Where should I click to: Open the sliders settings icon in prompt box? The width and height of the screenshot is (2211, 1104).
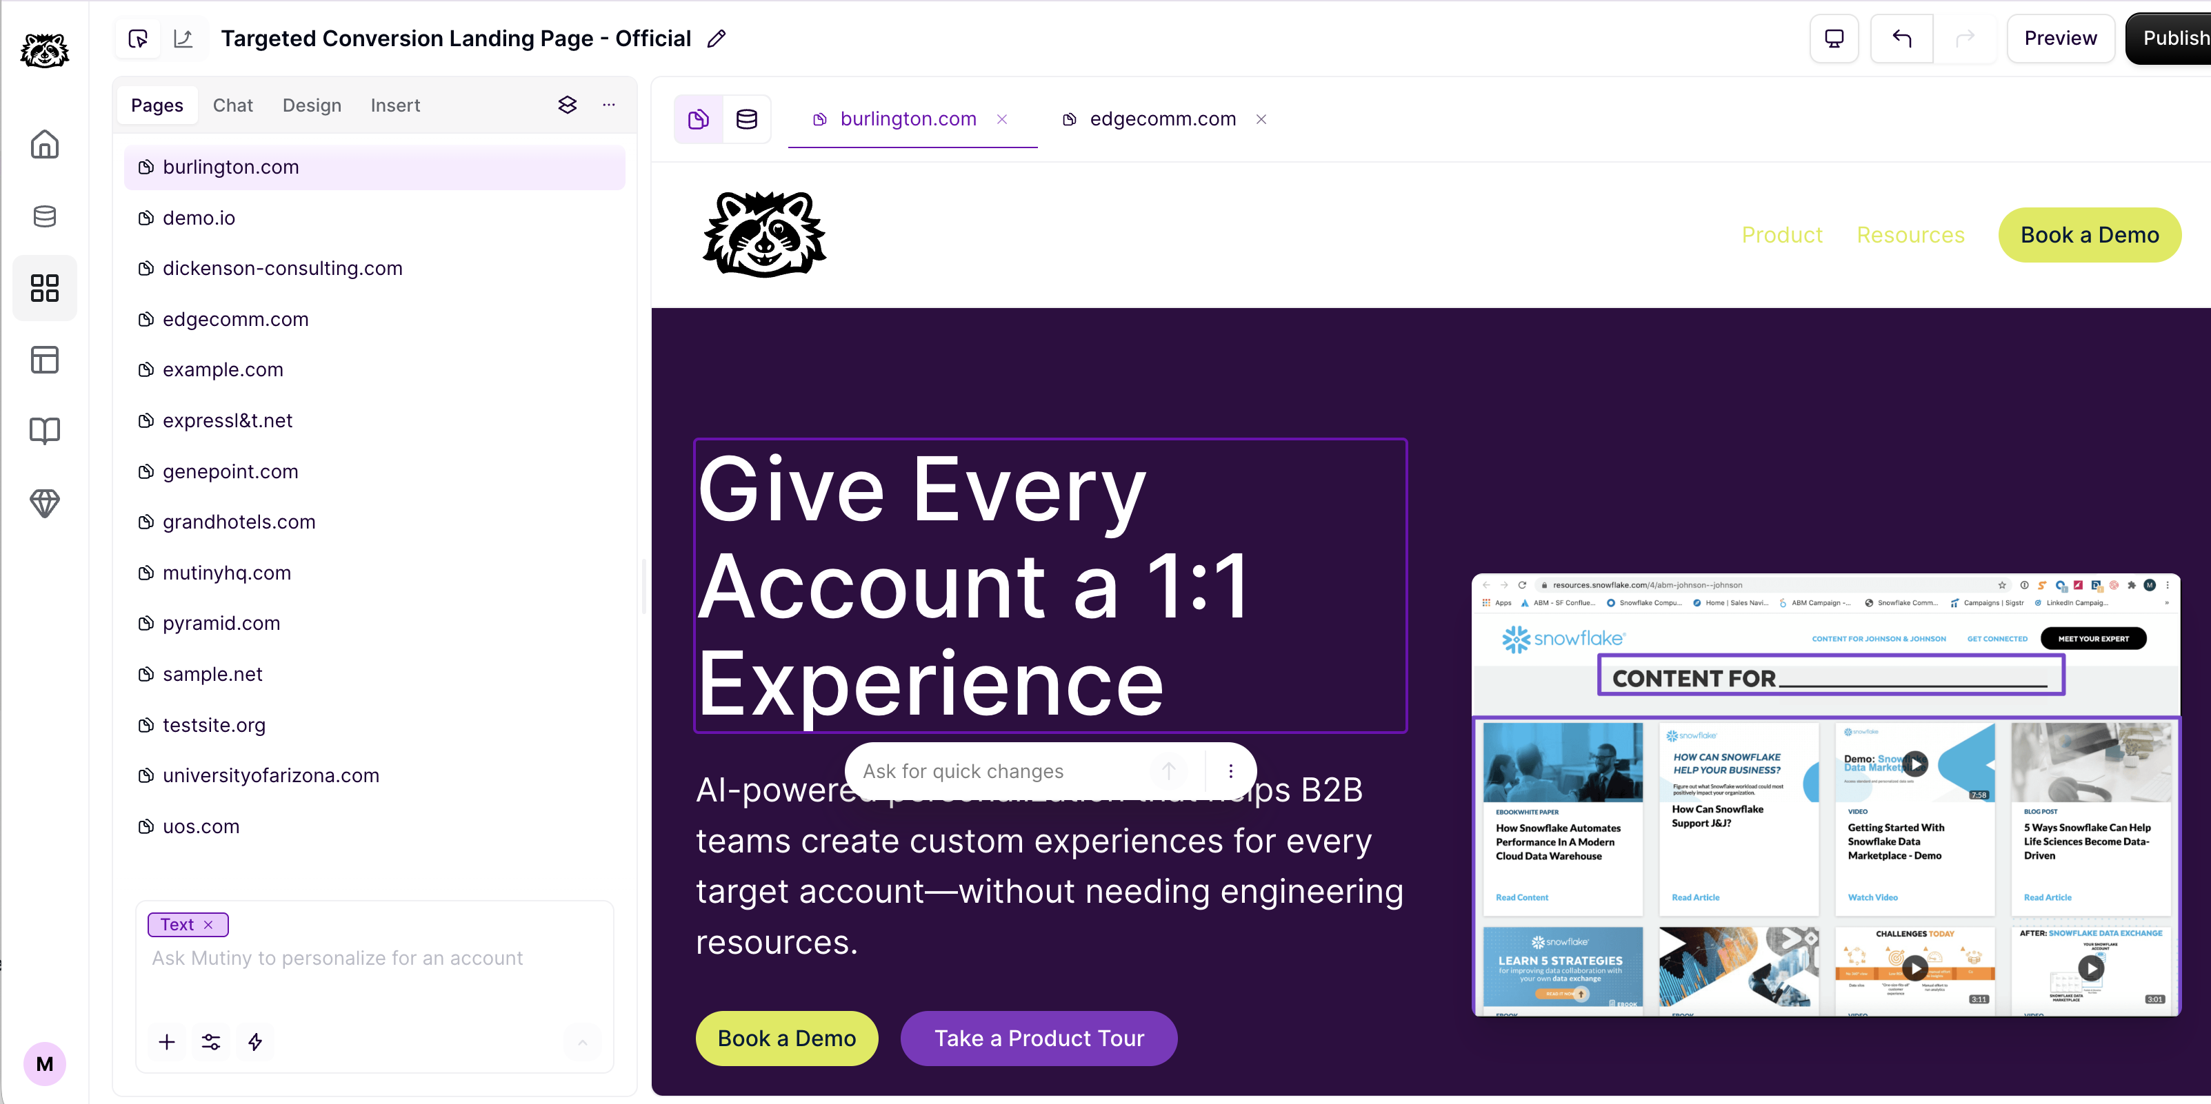[211, 1041]
